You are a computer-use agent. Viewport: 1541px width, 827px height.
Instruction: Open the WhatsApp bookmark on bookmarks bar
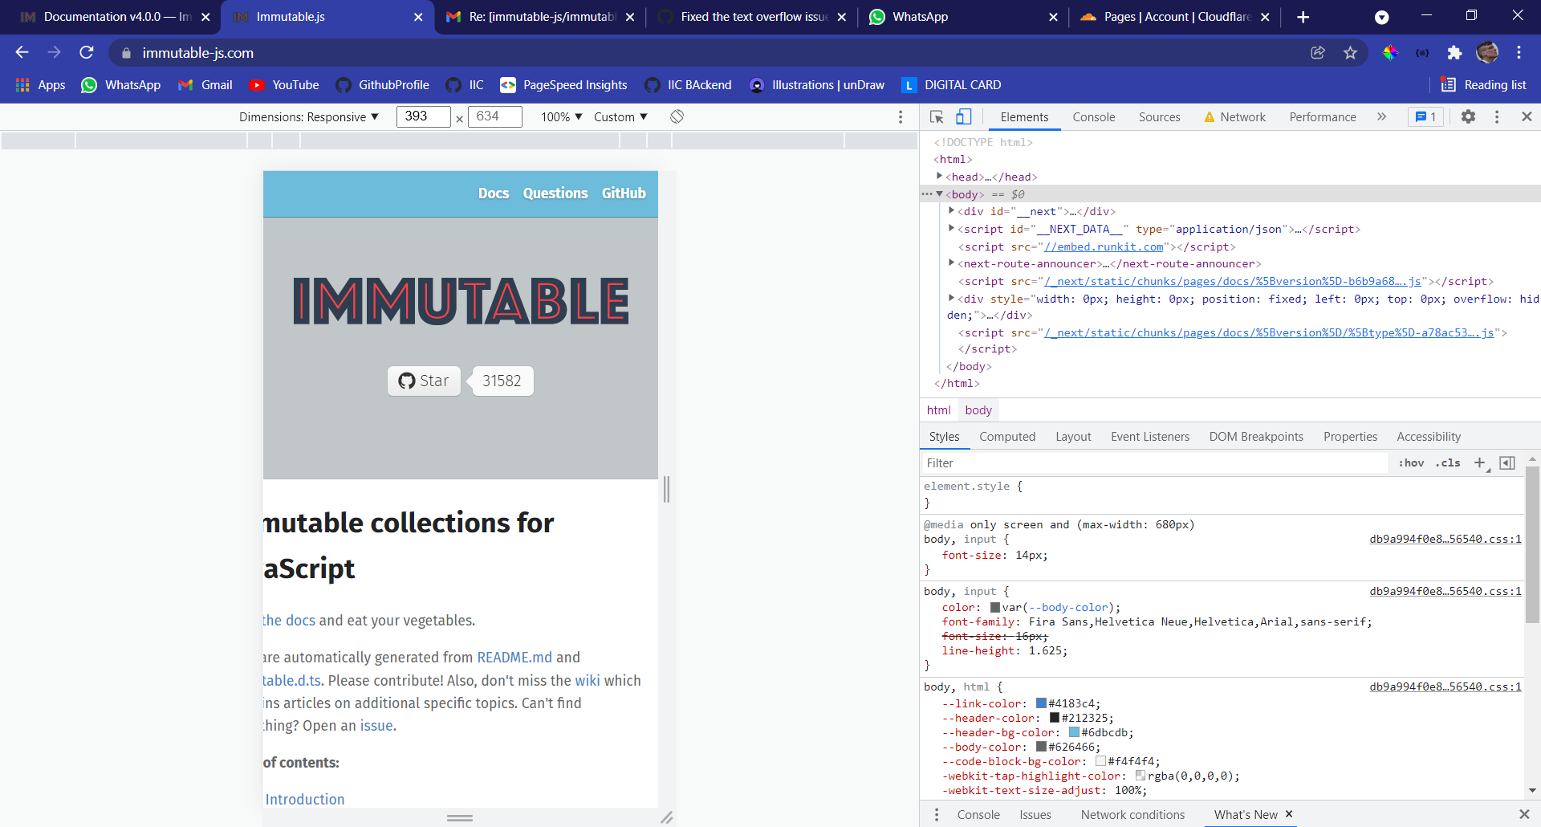click(120, 84)
